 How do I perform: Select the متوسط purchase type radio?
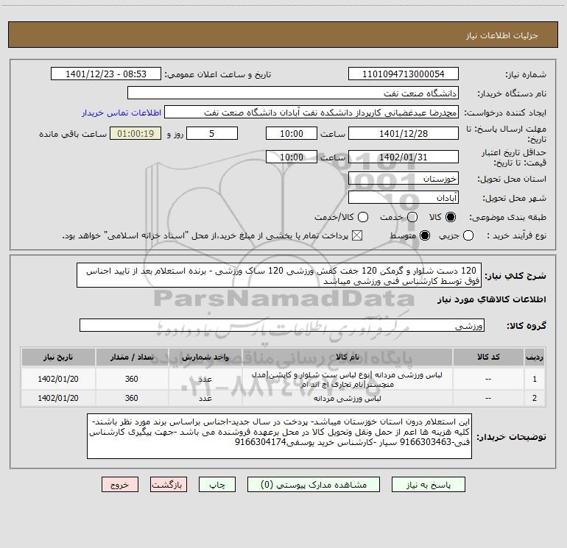pyautogui.click(x=425, y=235)
